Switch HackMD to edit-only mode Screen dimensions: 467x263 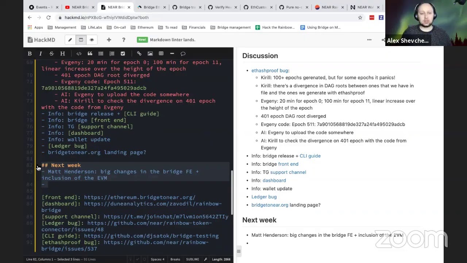coord(70,40)
